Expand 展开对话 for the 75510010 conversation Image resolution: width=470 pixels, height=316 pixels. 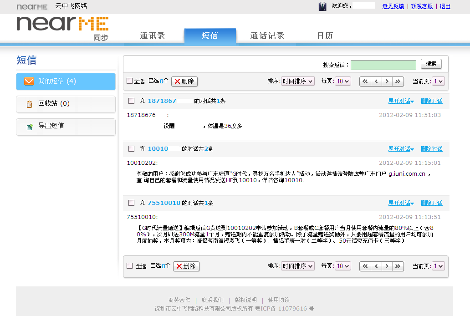(x=401, y=203)
